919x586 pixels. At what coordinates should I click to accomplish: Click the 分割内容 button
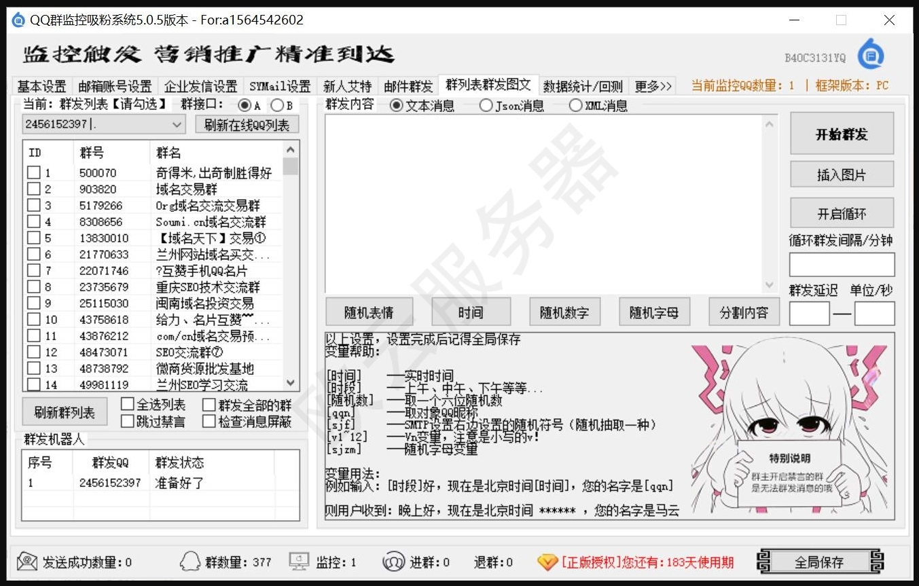coord(744,312)
